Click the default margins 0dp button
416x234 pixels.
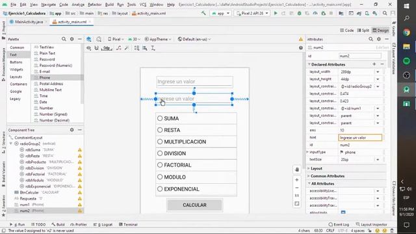(107, 48)
